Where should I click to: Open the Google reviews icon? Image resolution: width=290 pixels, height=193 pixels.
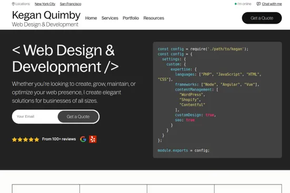[x=83, y=139]
